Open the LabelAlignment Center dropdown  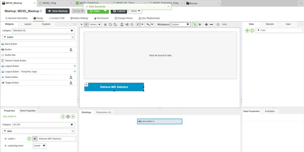(40, 146)
